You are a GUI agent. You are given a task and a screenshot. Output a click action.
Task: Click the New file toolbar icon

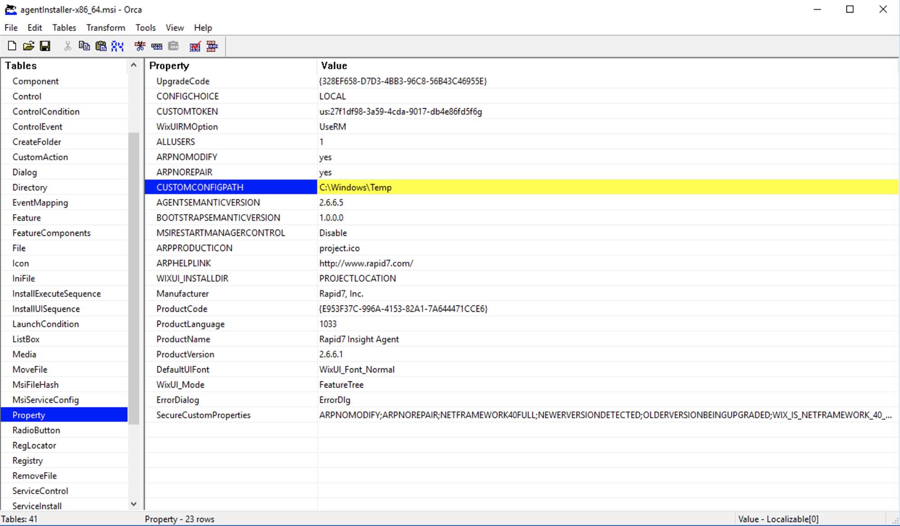tap(12, 46)
